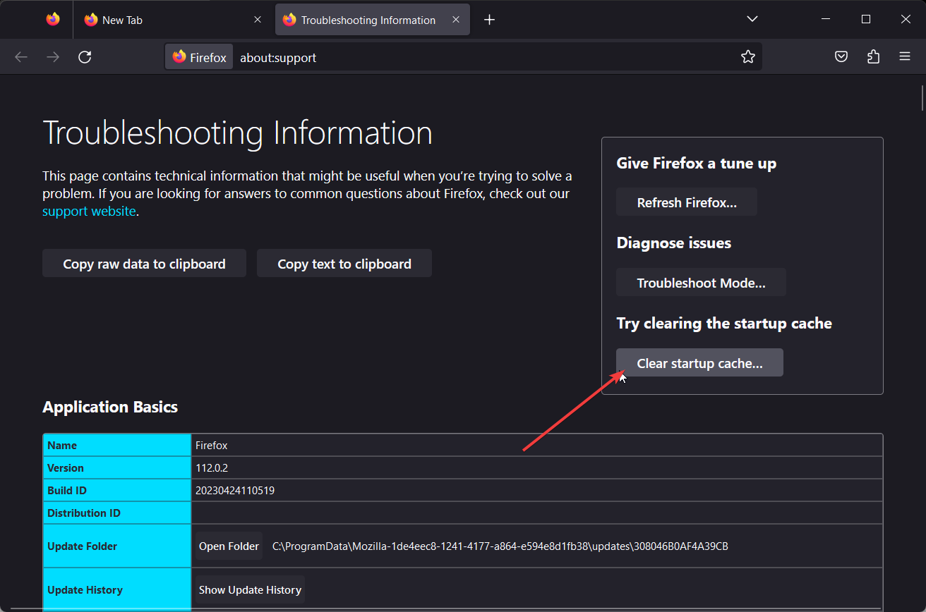Screen dimensions: 926x612
Task: Click the pinned Firefox tab icon
Action: 53,20
